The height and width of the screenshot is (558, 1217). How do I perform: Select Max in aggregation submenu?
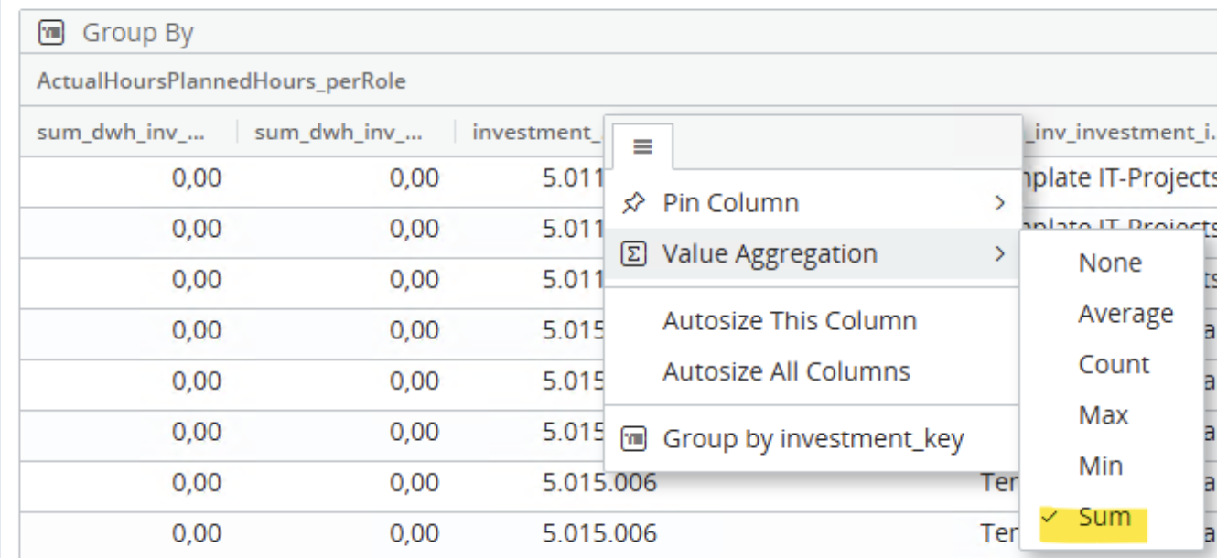click(x=1104, y=415)
